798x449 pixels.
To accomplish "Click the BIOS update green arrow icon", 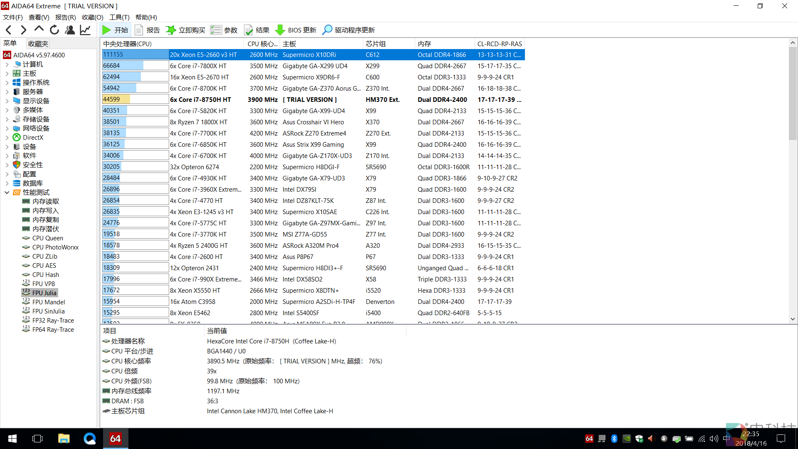I will pos(280,30).
